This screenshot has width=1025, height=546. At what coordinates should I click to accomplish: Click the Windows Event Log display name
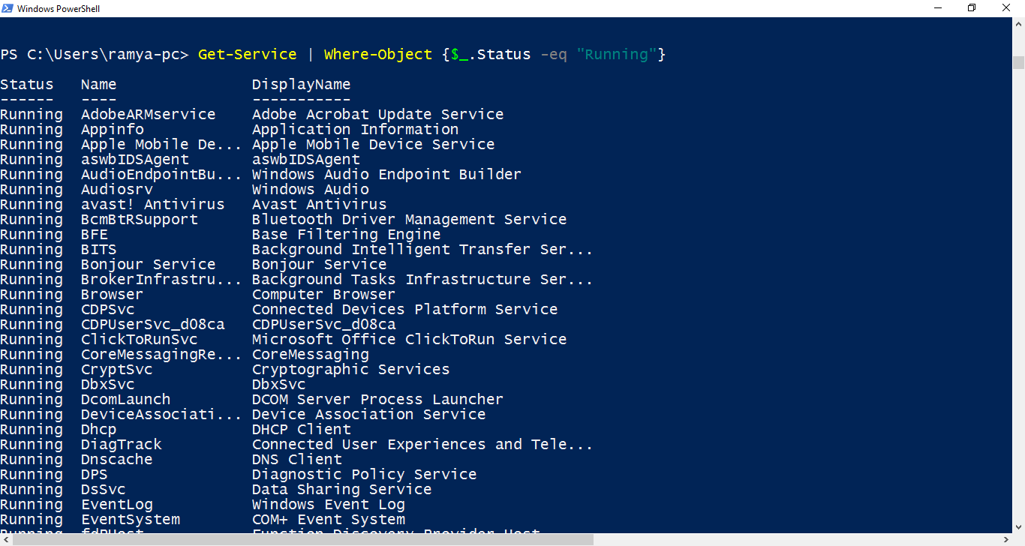pos(329,505)
